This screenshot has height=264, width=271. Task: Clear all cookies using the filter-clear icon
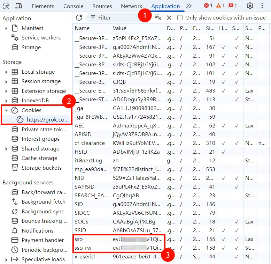point(158,17)
